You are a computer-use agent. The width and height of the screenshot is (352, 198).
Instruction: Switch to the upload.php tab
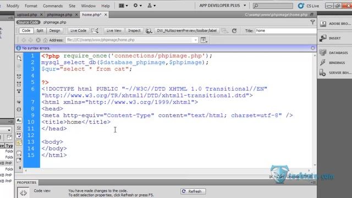(27, 15)
